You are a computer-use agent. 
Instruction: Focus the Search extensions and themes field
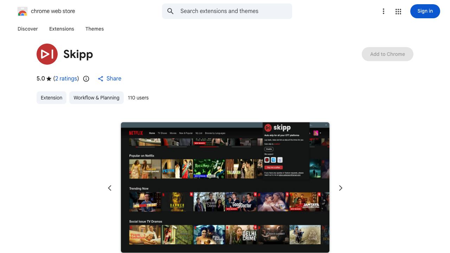(x=227, y=11)
